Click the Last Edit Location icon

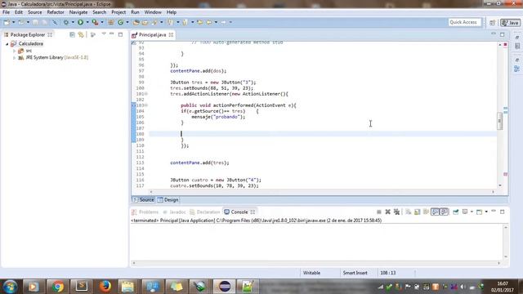199,22
